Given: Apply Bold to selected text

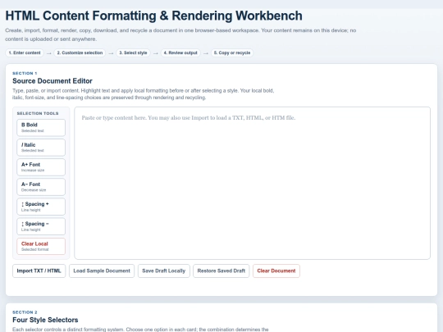Looking at the screenshot, I should [41, 128].
